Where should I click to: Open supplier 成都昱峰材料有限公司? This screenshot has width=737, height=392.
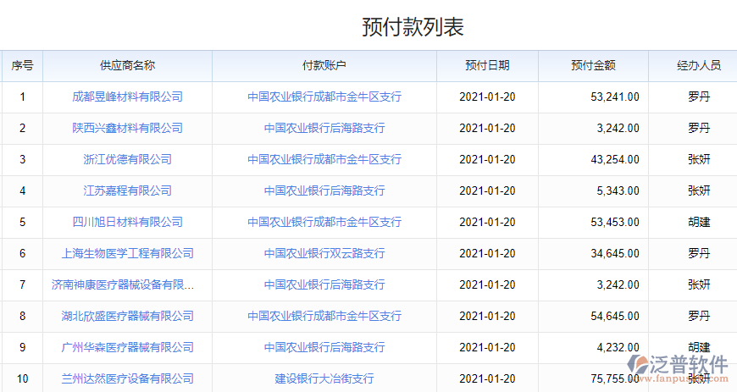click(127, 97)
